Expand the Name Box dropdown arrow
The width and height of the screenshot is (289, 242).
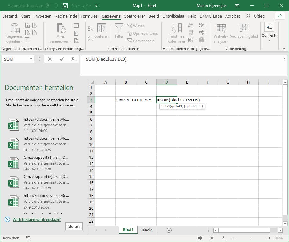click(x=31, y=59)
